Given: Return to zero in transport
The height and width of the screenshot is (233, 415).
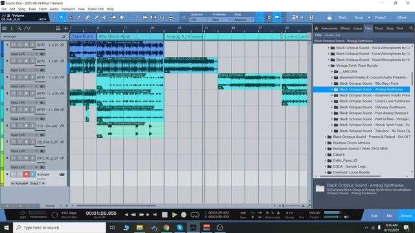Looking at the screenshot, I should pyautogui.click(x=155, y=215).
